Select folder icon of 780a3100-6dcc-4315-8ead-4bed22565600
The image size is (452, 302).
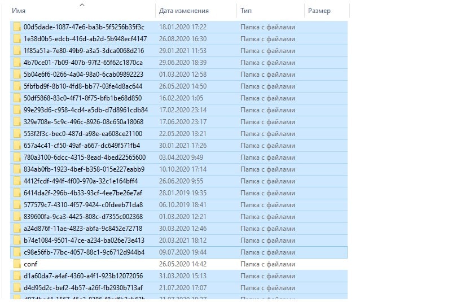pyautogui.click(x=17, y=157)
